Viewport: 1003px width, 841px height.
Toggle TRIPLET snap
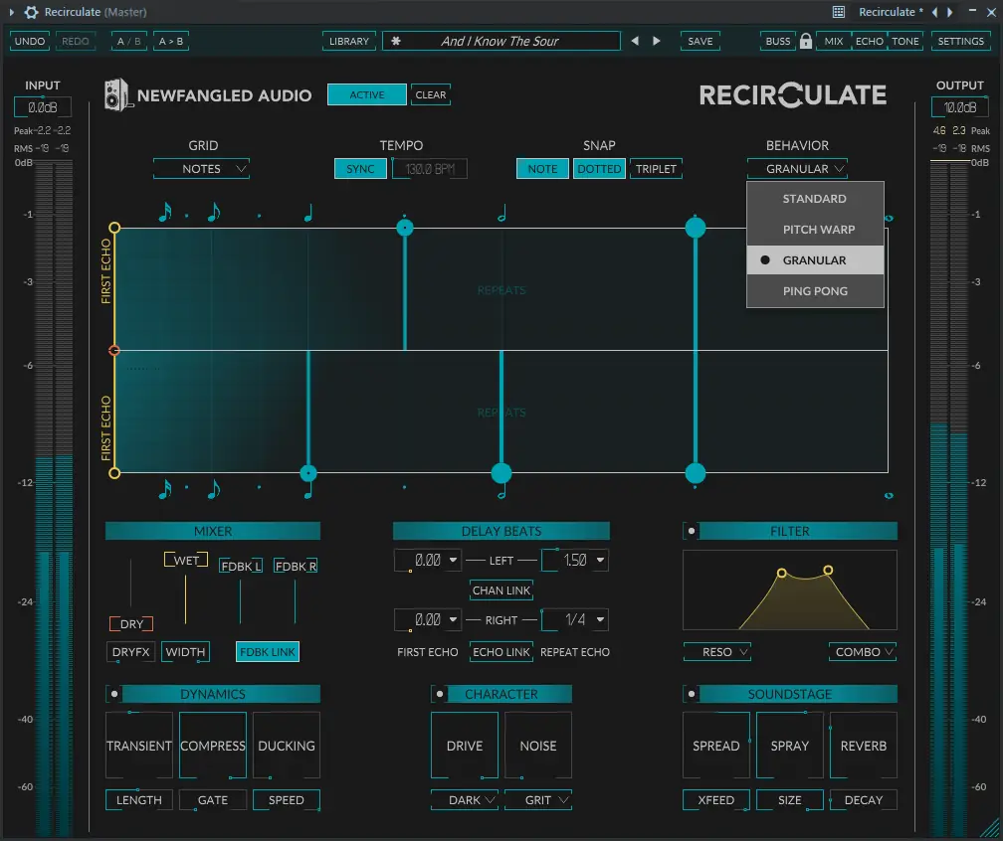[x=656, y=169]
